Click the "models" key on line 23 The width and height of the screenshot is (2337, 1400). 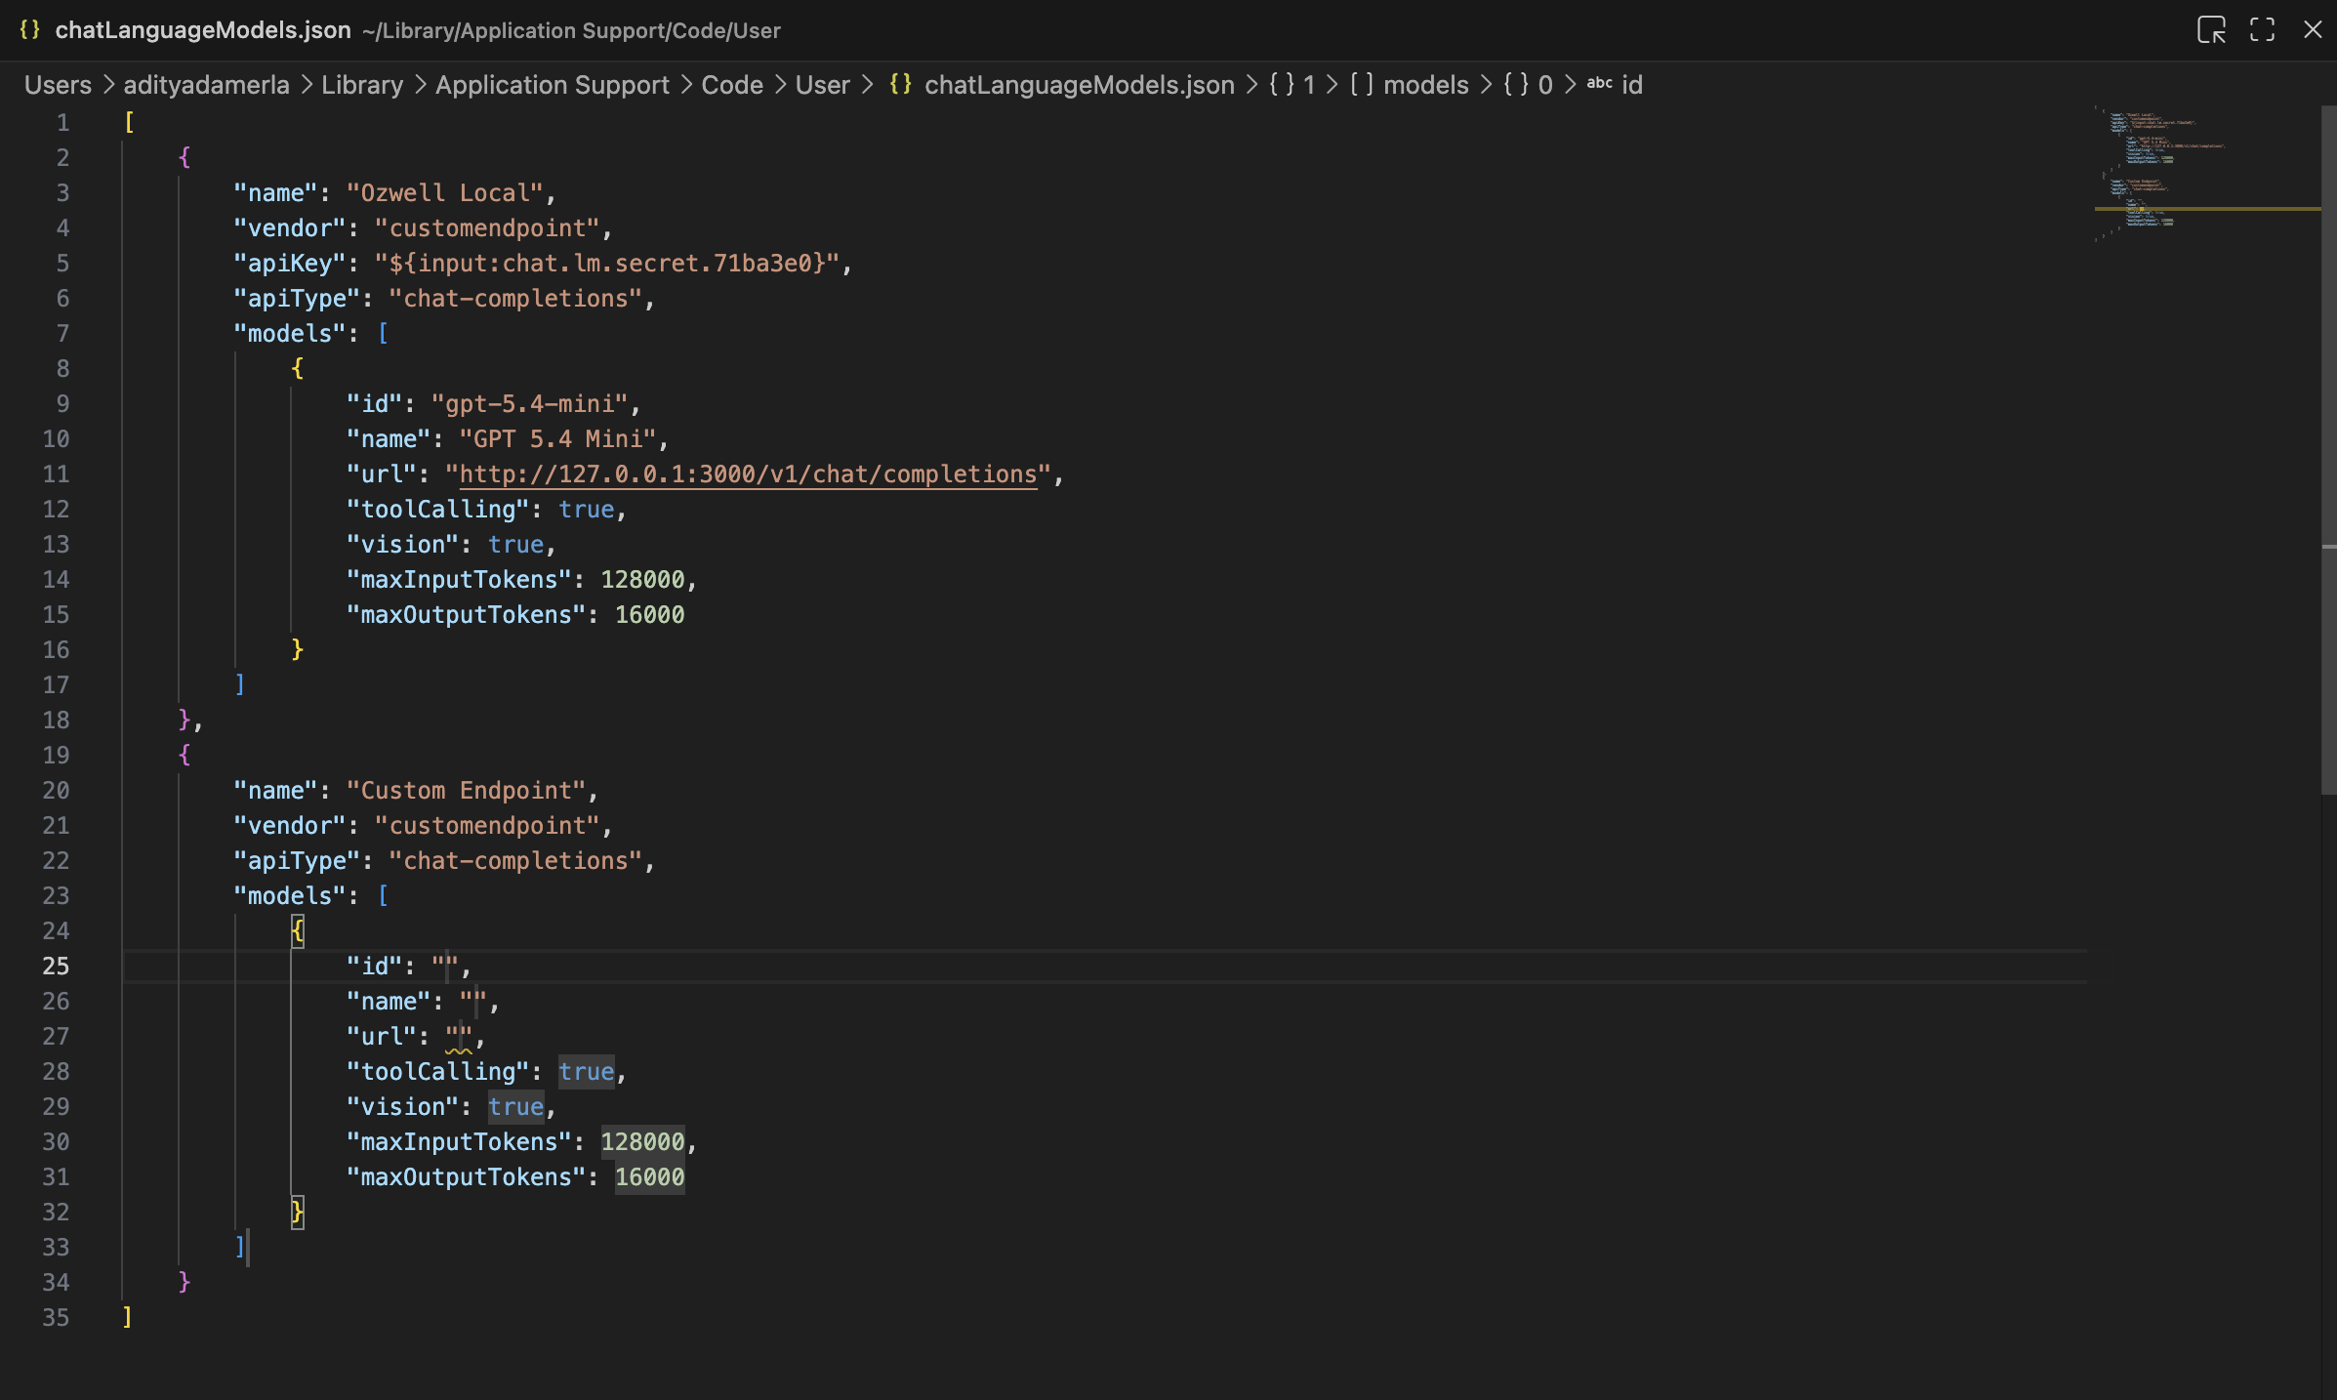pos(290,896)
